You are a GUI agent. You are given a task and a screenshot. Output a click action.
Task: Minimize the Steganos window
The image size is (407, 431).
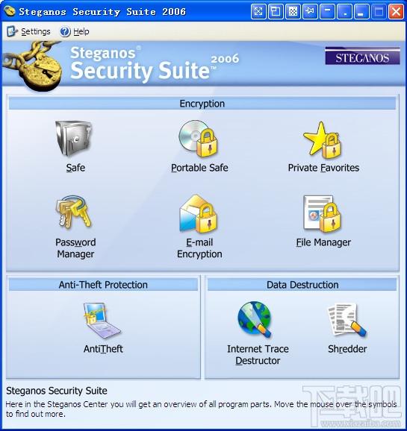tap(361, 11)
